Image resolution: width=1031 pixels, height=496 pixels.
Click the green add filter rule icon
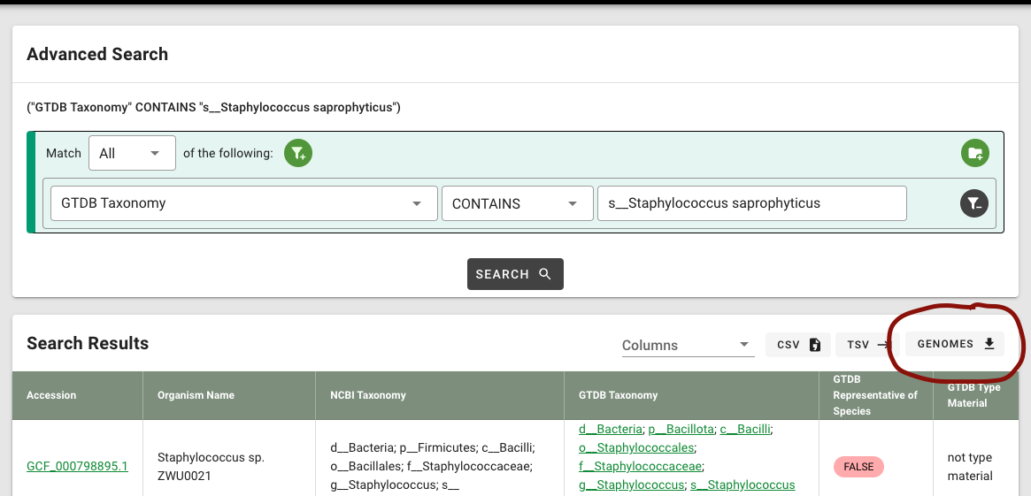point(298,154)
